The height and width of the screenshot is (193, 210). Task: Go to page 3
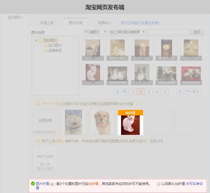(149, 92)
